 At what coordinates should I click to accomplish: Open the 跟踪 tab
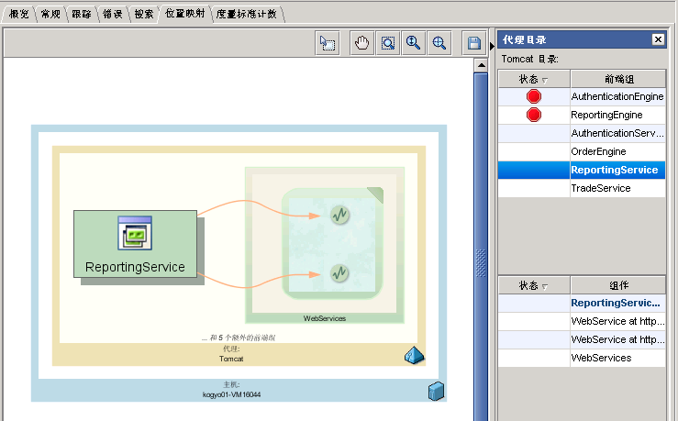pos(82,14)
